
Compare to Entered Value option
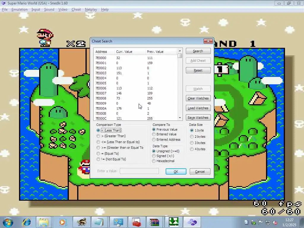click(164, 134)
